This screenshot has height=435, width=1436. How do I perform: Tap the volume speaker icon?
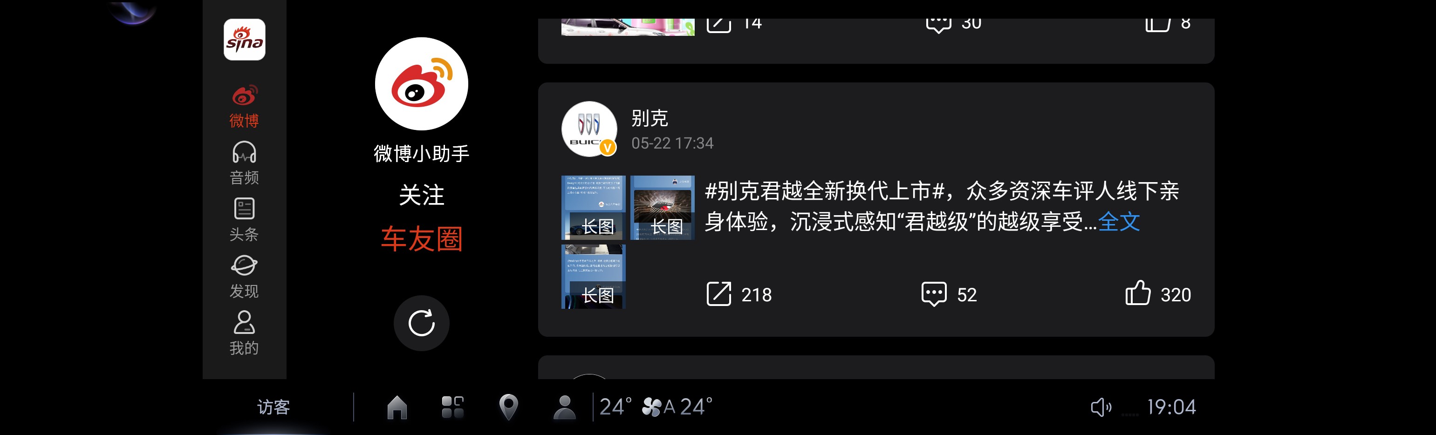click(1101, 407)
